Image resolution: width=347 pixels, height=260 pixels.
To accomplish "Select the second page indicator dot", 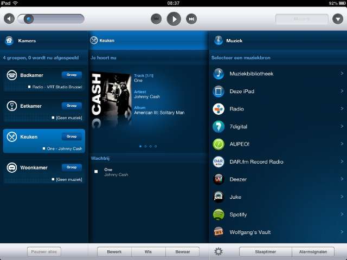I will 145,146.
